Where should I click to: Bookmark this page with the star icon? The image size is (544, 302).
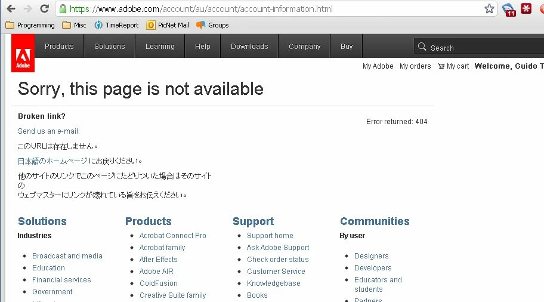(489, 9)
